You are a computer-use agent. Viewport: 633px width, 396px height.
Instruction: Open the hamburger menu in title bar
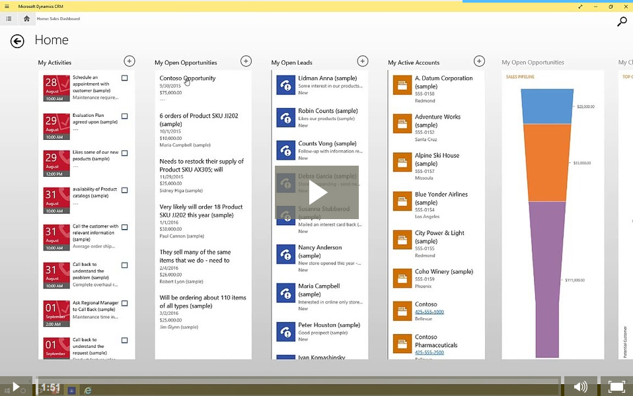point(7,7)
